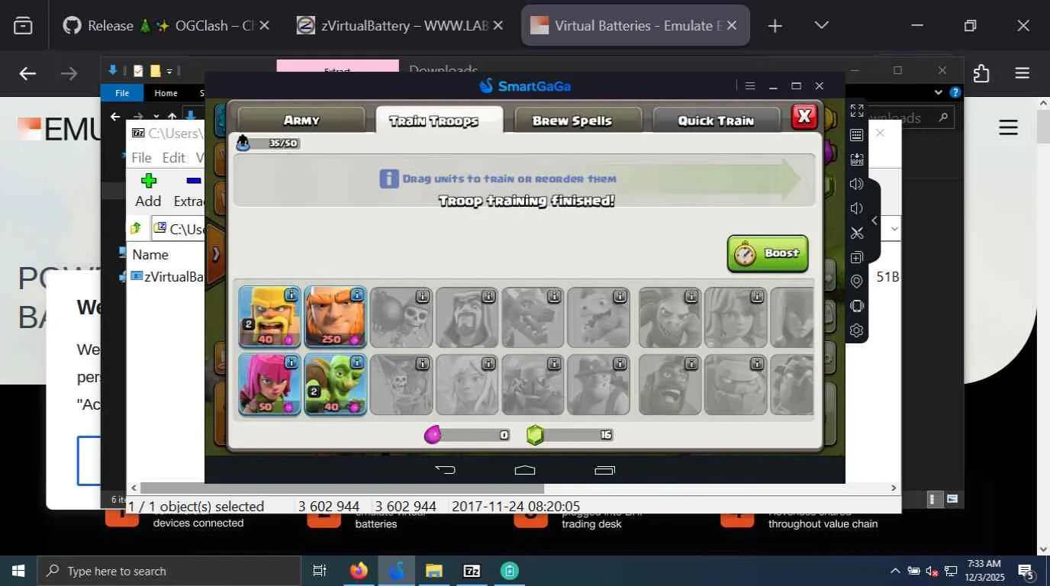
Task: Click the Name column header in 7-Zip
Action: pos(150,255)
